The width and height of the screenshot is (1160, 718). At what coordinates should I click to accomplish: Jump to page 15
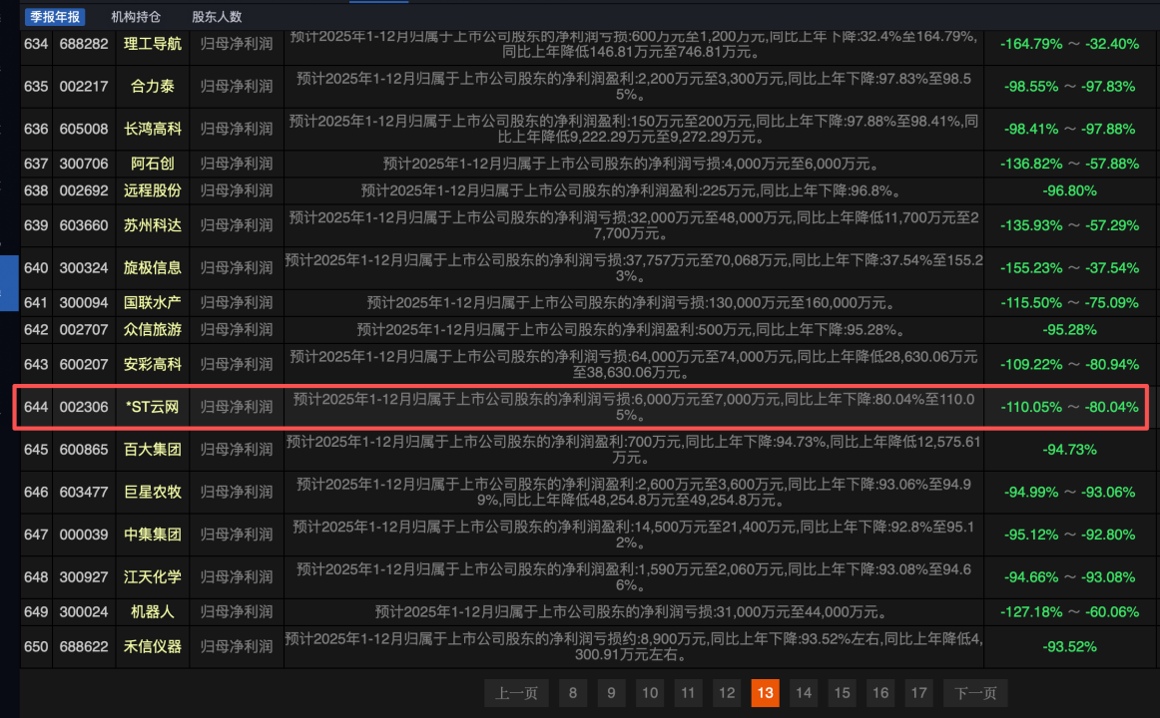pos(842,693)
